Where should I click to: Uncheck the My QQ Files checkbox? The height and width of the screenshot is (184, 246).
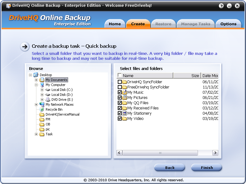coord(120,103)
